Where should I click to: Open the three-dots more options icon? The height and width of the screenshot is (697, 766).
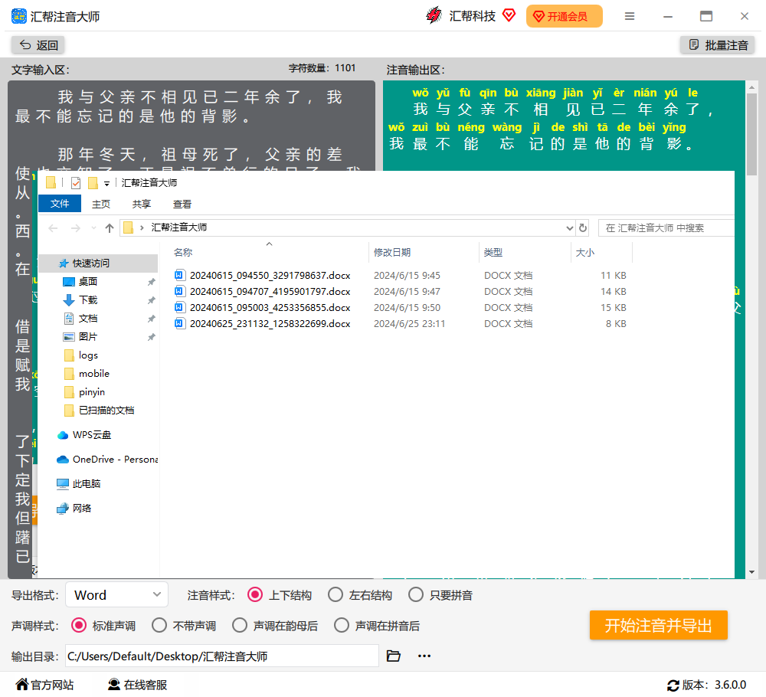424,656
